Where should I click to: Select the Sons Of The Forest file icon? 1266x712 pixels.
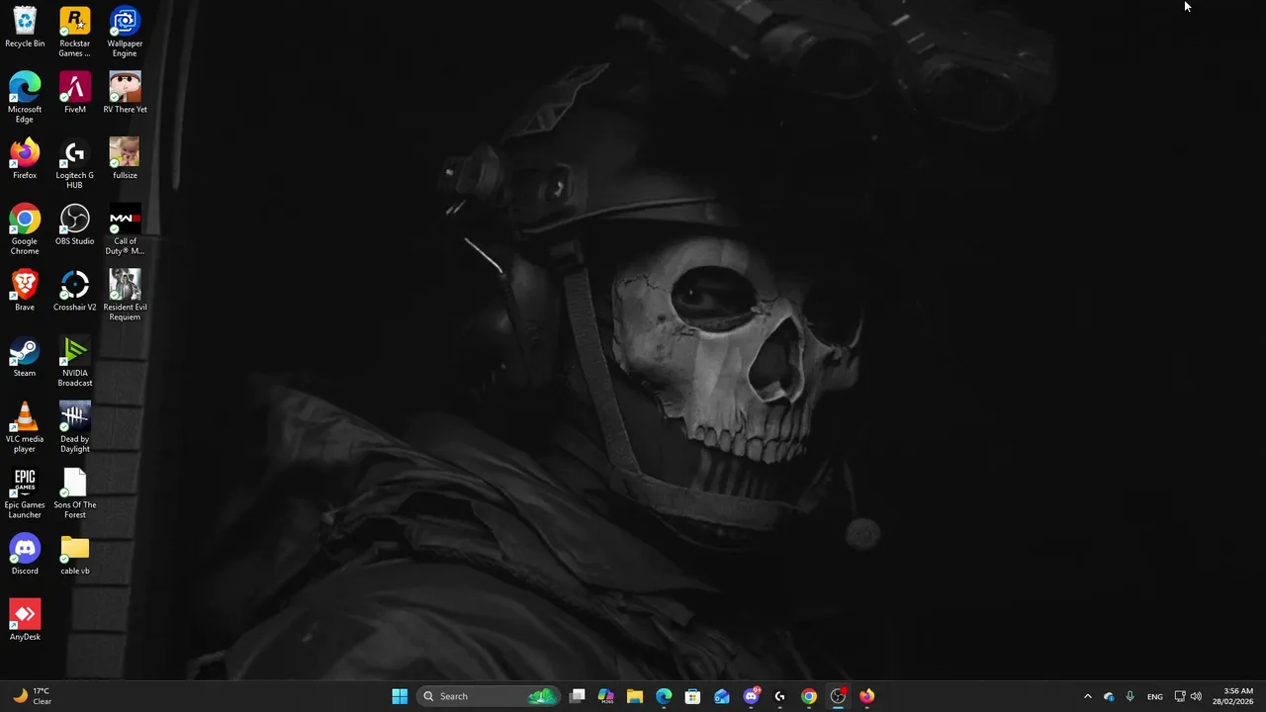pyautogui.click(x=75, y=493)
